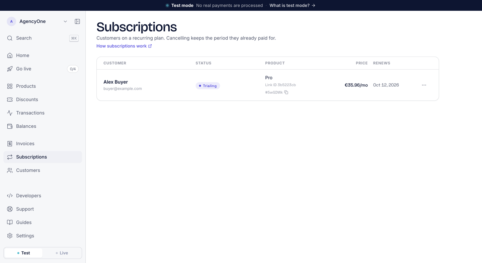Click the Oct 12, 2026 renewal date
The image size is (482, 263).
386,85
